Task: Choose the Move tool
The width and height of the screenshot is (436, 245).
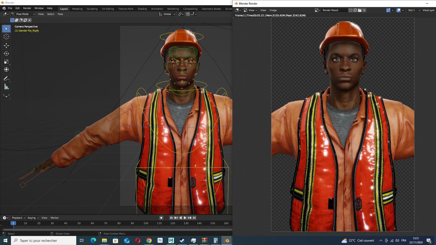Action: point(6,45)
